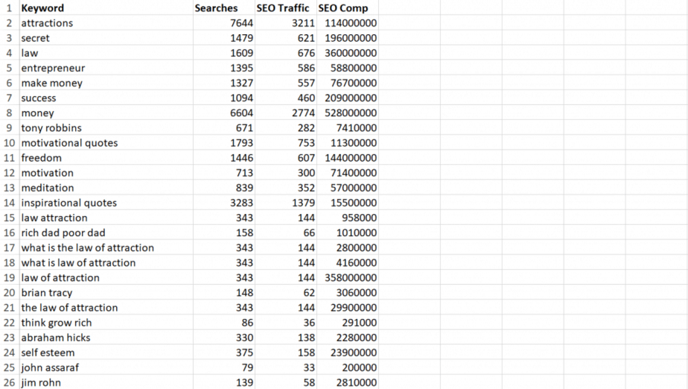The image size is (688, 389).
Task: Click the Searches value 7644
Action: pyautogui.click(x=224, y=23)
